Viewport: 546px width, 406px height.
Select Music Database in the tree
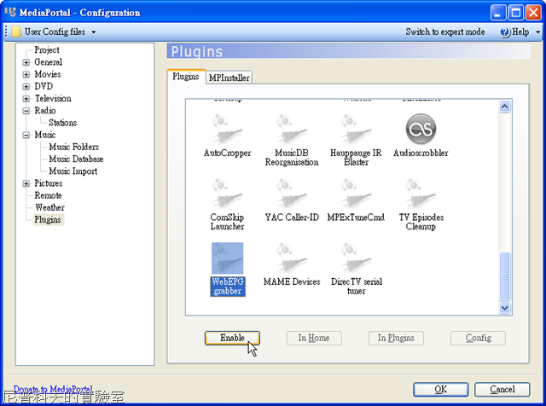76,159
